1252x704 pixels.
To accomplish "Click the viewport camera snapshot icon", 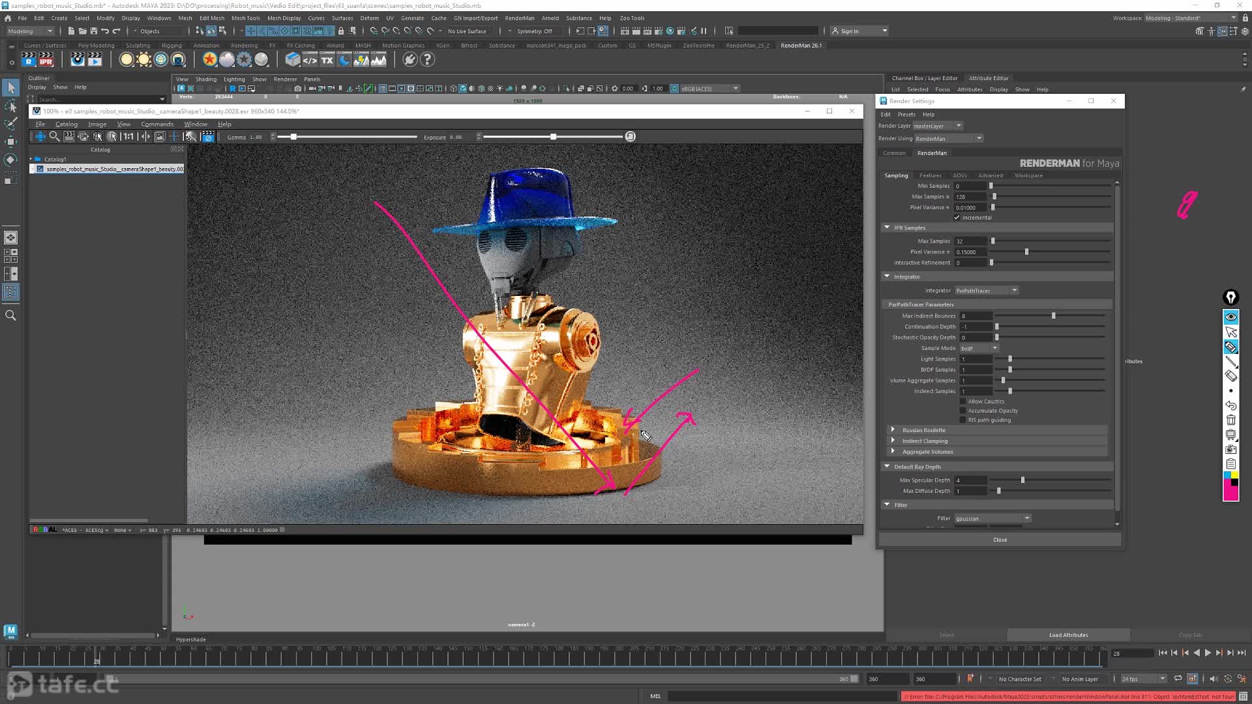I will [298, 89].
